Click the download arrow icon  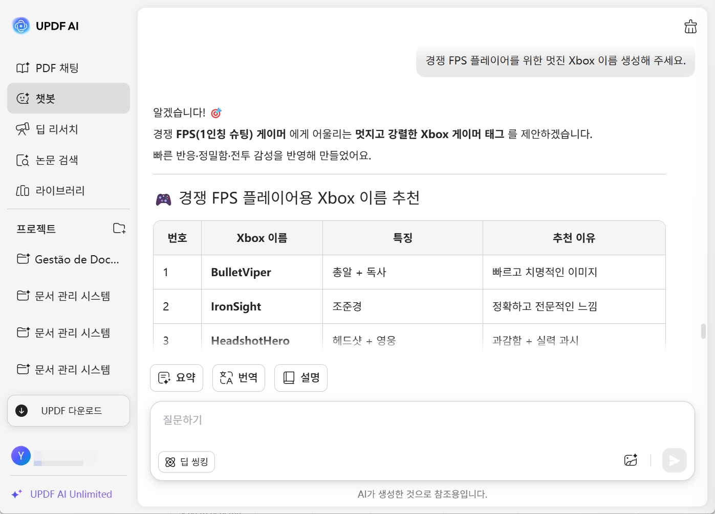pos(21,411)
